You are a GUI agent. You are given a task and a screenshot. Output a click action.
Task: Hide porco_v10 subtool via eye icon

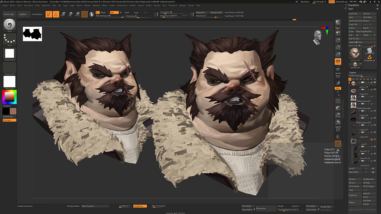coord(375,82)
